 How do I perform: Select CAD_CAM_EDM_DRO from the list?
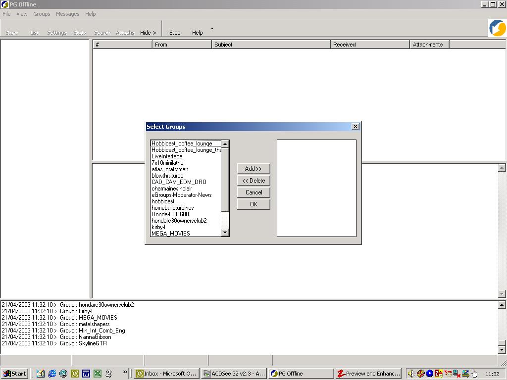(179, 182)
